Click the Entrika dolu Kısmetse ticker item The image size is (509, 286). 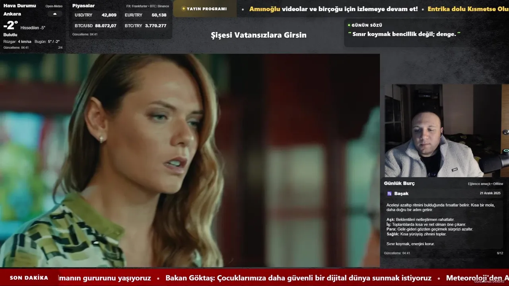tap(468, 9)
